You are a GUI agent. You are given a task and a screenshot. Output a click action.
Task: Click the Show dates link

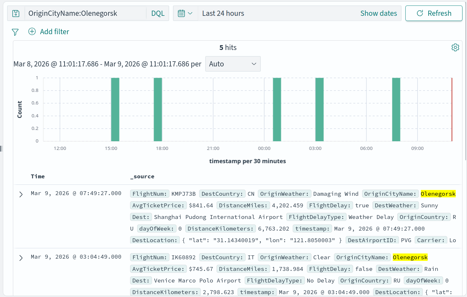pos(379,13)
